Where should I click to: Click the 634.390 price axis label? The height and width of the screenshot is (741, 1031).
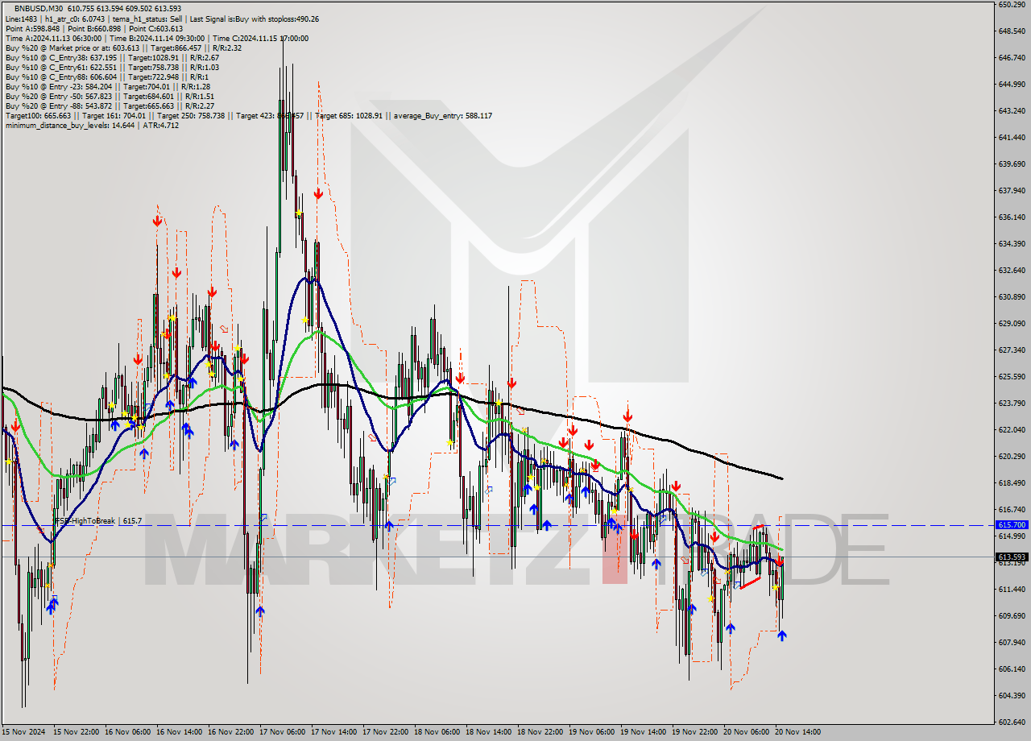(x=1012, y=244)
